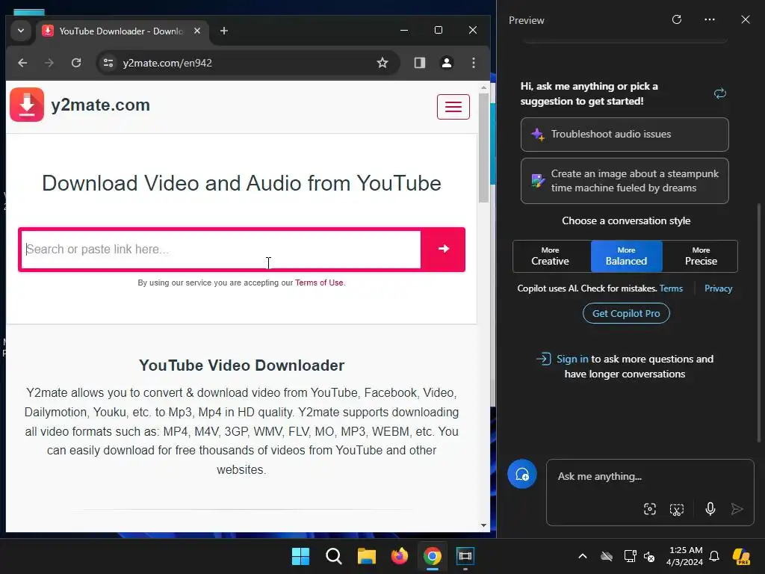
Task: Close the Copilot Preview panel
Action: tap(745, 19)
